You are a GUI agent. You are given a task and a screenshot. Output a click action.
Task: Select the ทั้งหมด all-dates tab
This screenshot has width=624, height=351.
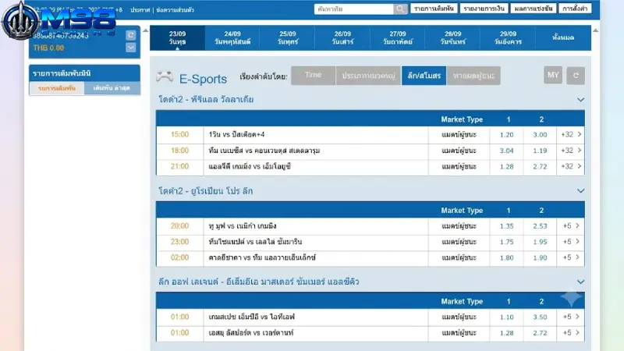(x=563, y=37)
